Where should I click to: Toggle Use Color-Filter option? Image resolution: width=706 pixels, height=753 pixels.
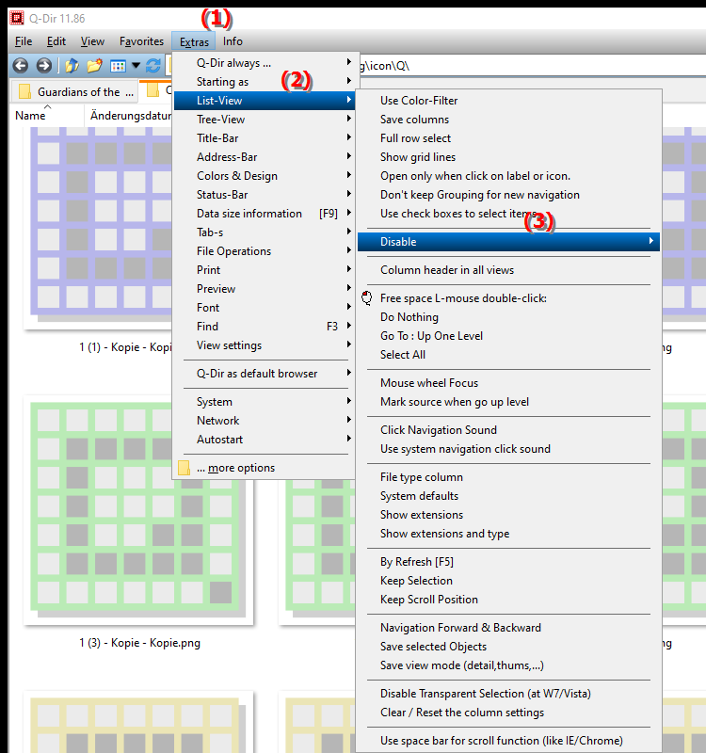(x=508, y=101)
